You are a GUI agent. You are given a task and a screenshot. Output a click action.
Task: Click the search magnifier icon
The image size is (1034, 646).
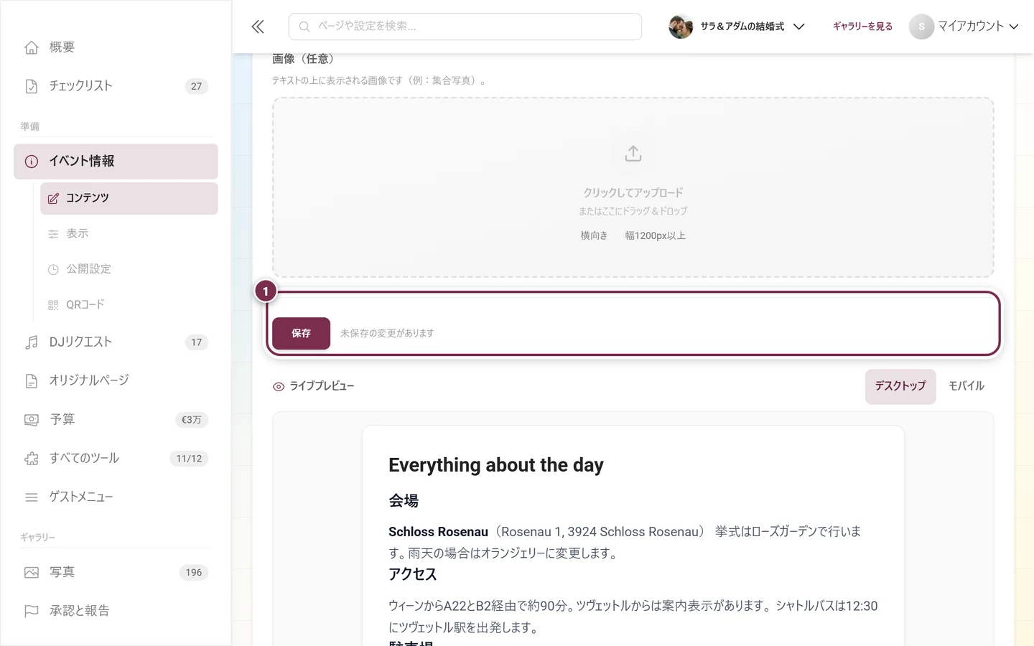click(304, 27)
